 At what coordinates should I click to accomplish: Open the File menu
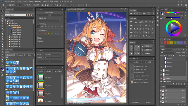click(7, 2)
